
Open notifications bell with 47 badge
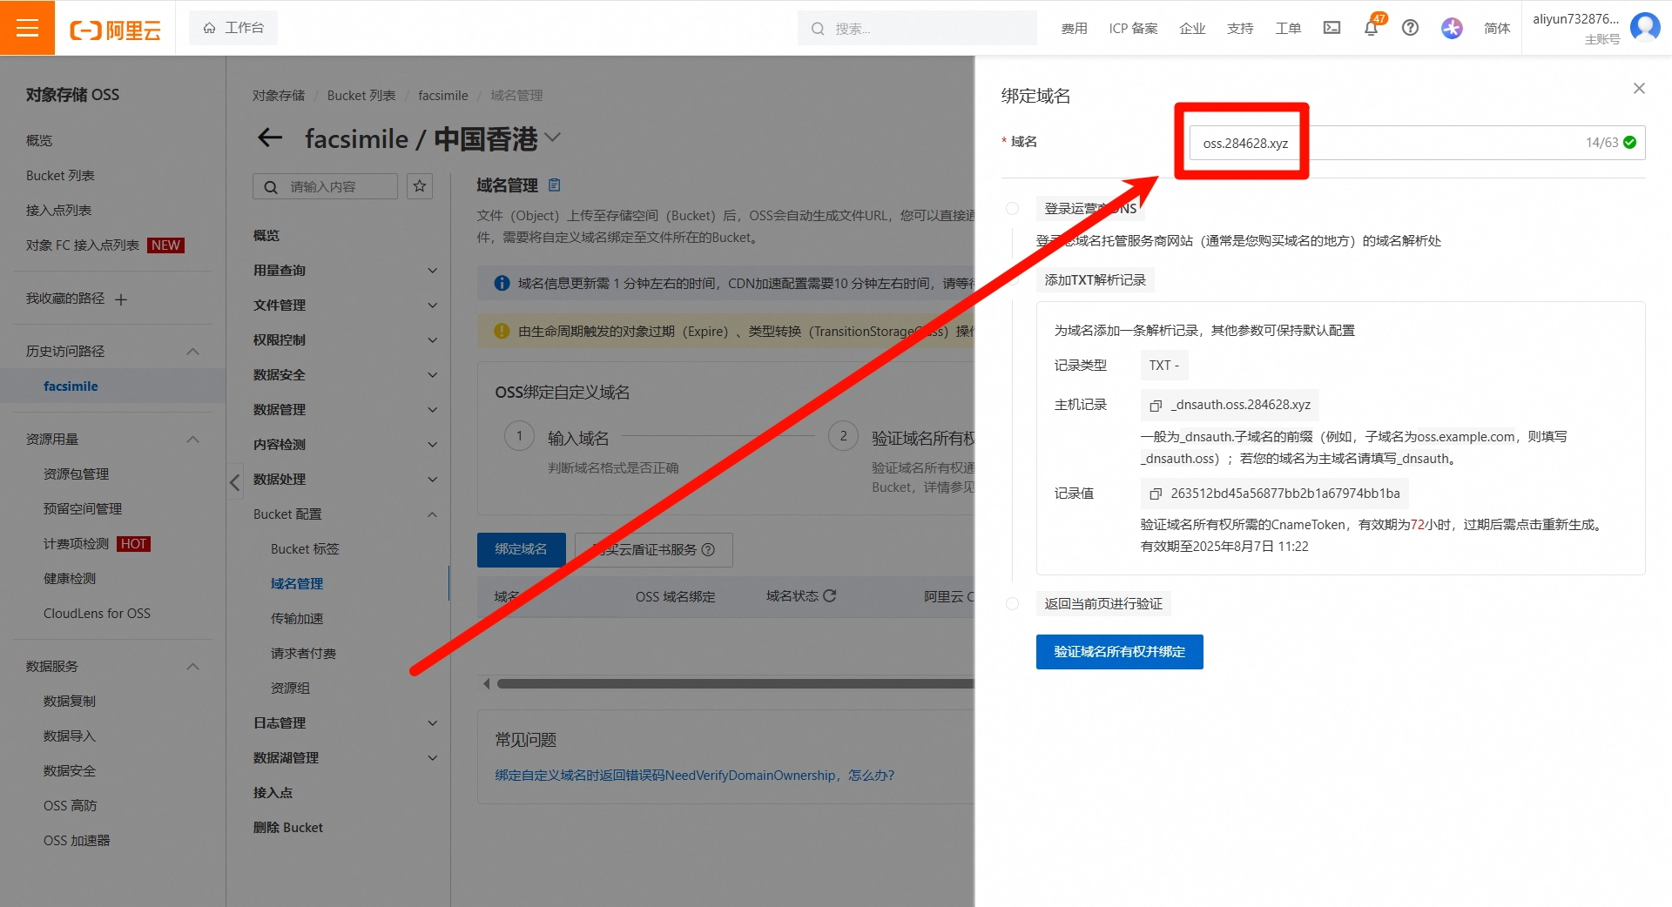click(1371, 28)
